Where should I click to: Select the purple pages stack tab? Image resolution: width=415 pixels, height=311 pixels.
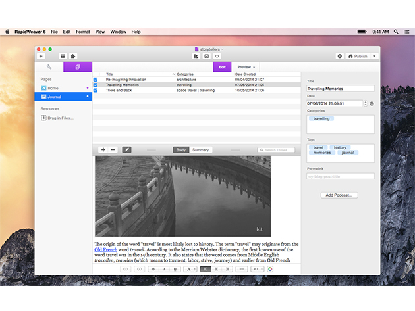pos(78,67)
